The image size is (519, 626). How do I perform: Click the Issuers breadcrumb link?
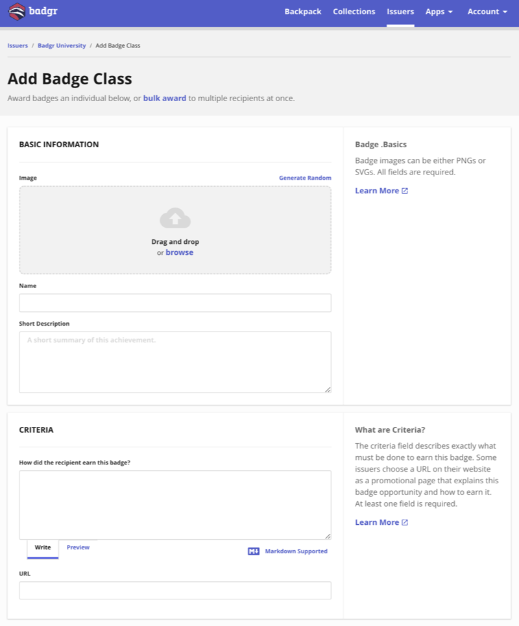click(18, 46)
